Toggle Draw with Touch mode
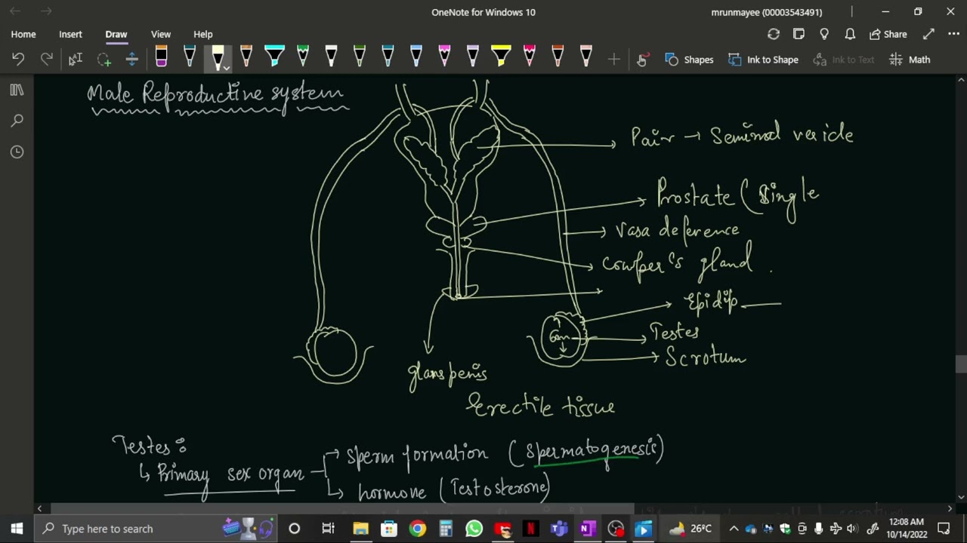 642,60
